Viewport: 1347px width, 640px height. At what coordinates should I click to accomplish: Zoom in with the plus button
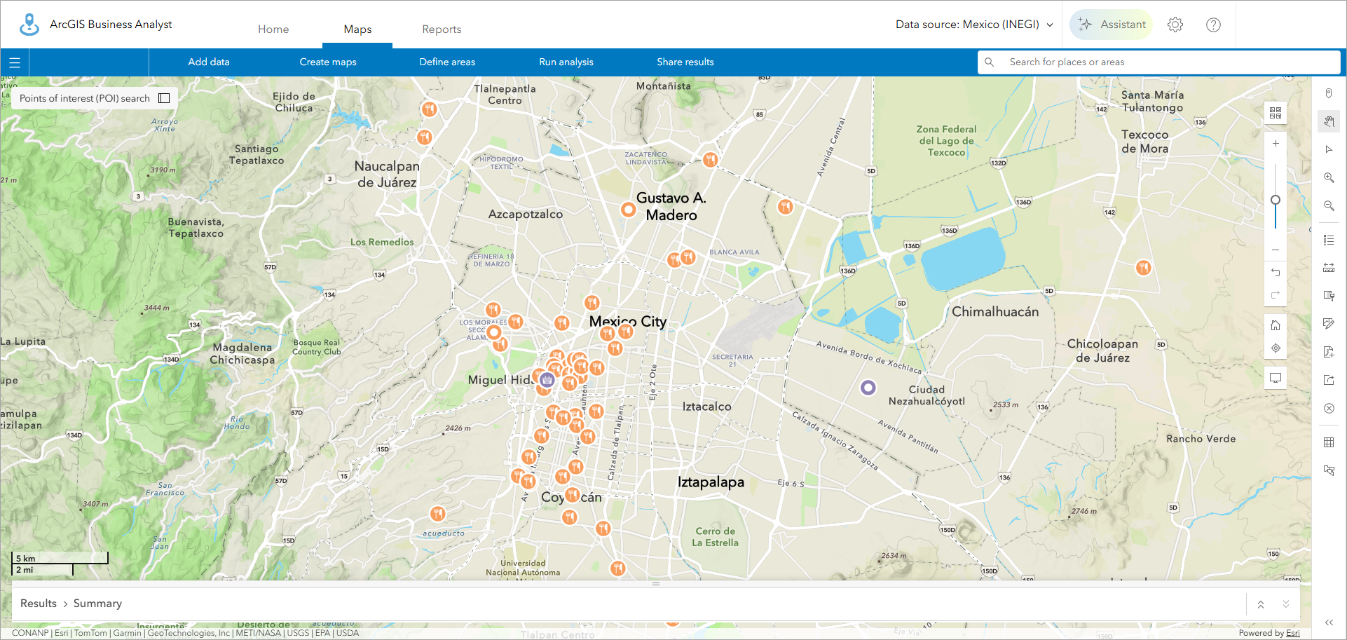(x=1276, y=144)
